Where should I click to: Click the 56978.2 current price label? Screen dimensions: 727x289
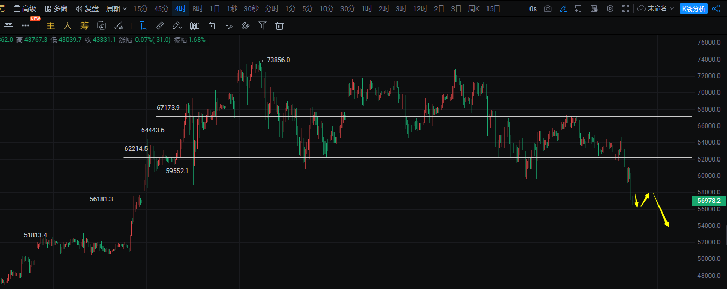[709, 201]
